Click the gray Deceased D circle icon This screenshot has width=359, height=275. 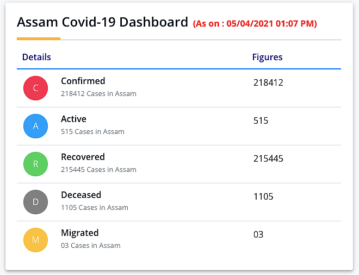(35, 202)
